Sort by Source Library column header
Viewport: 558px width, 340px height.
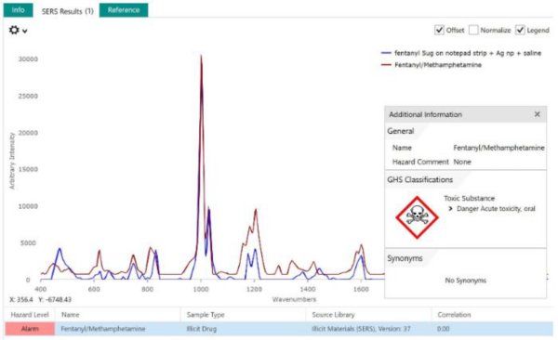(x=333, y=315)
